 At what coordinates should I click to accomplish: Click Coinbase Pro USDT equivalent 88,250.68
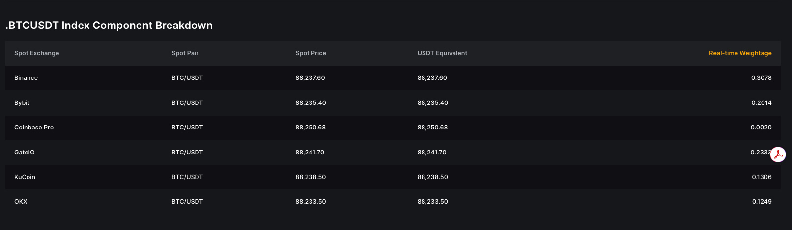(432, 128)
